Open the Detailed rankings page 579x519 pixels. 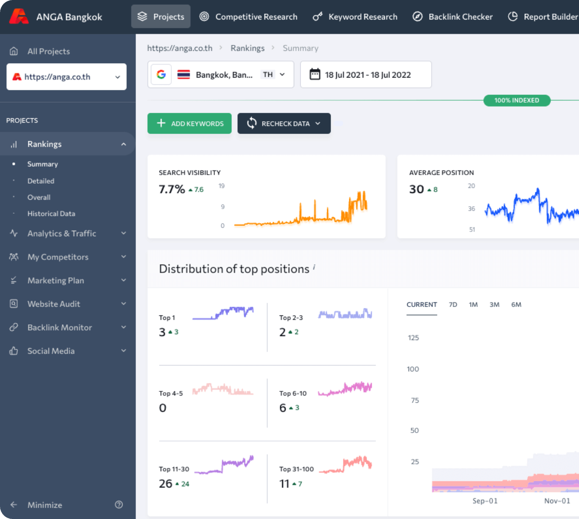pos(41,181)
